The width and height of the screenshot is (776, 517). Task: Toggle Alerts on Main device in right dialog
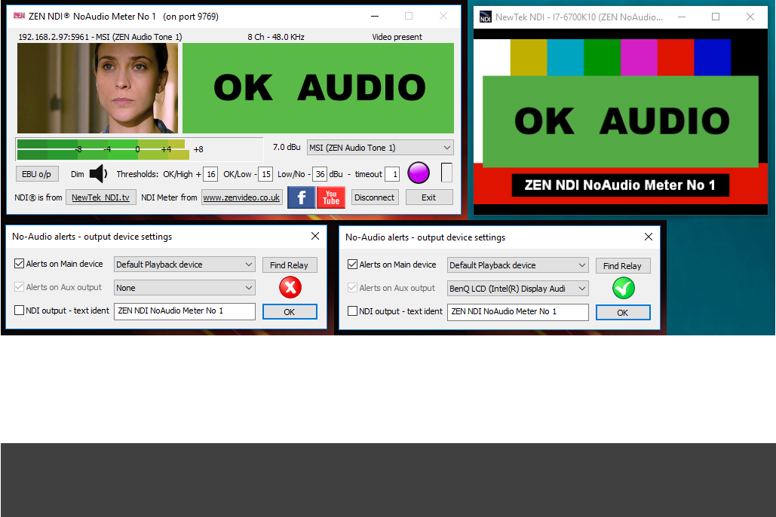(x=353, y=265)
